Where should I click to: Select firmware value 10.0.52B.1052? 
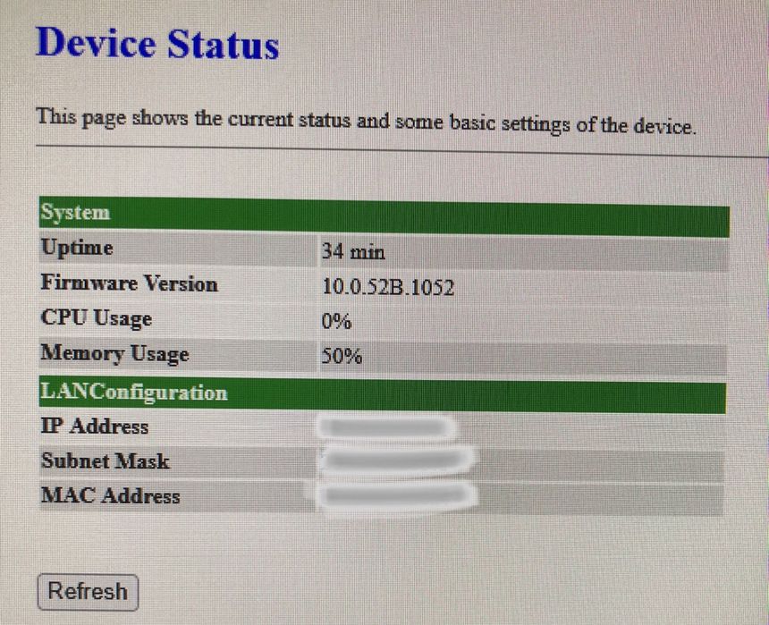point(388,287)
